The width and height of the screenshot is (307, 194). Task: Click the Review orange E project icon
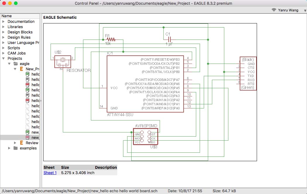22,143
